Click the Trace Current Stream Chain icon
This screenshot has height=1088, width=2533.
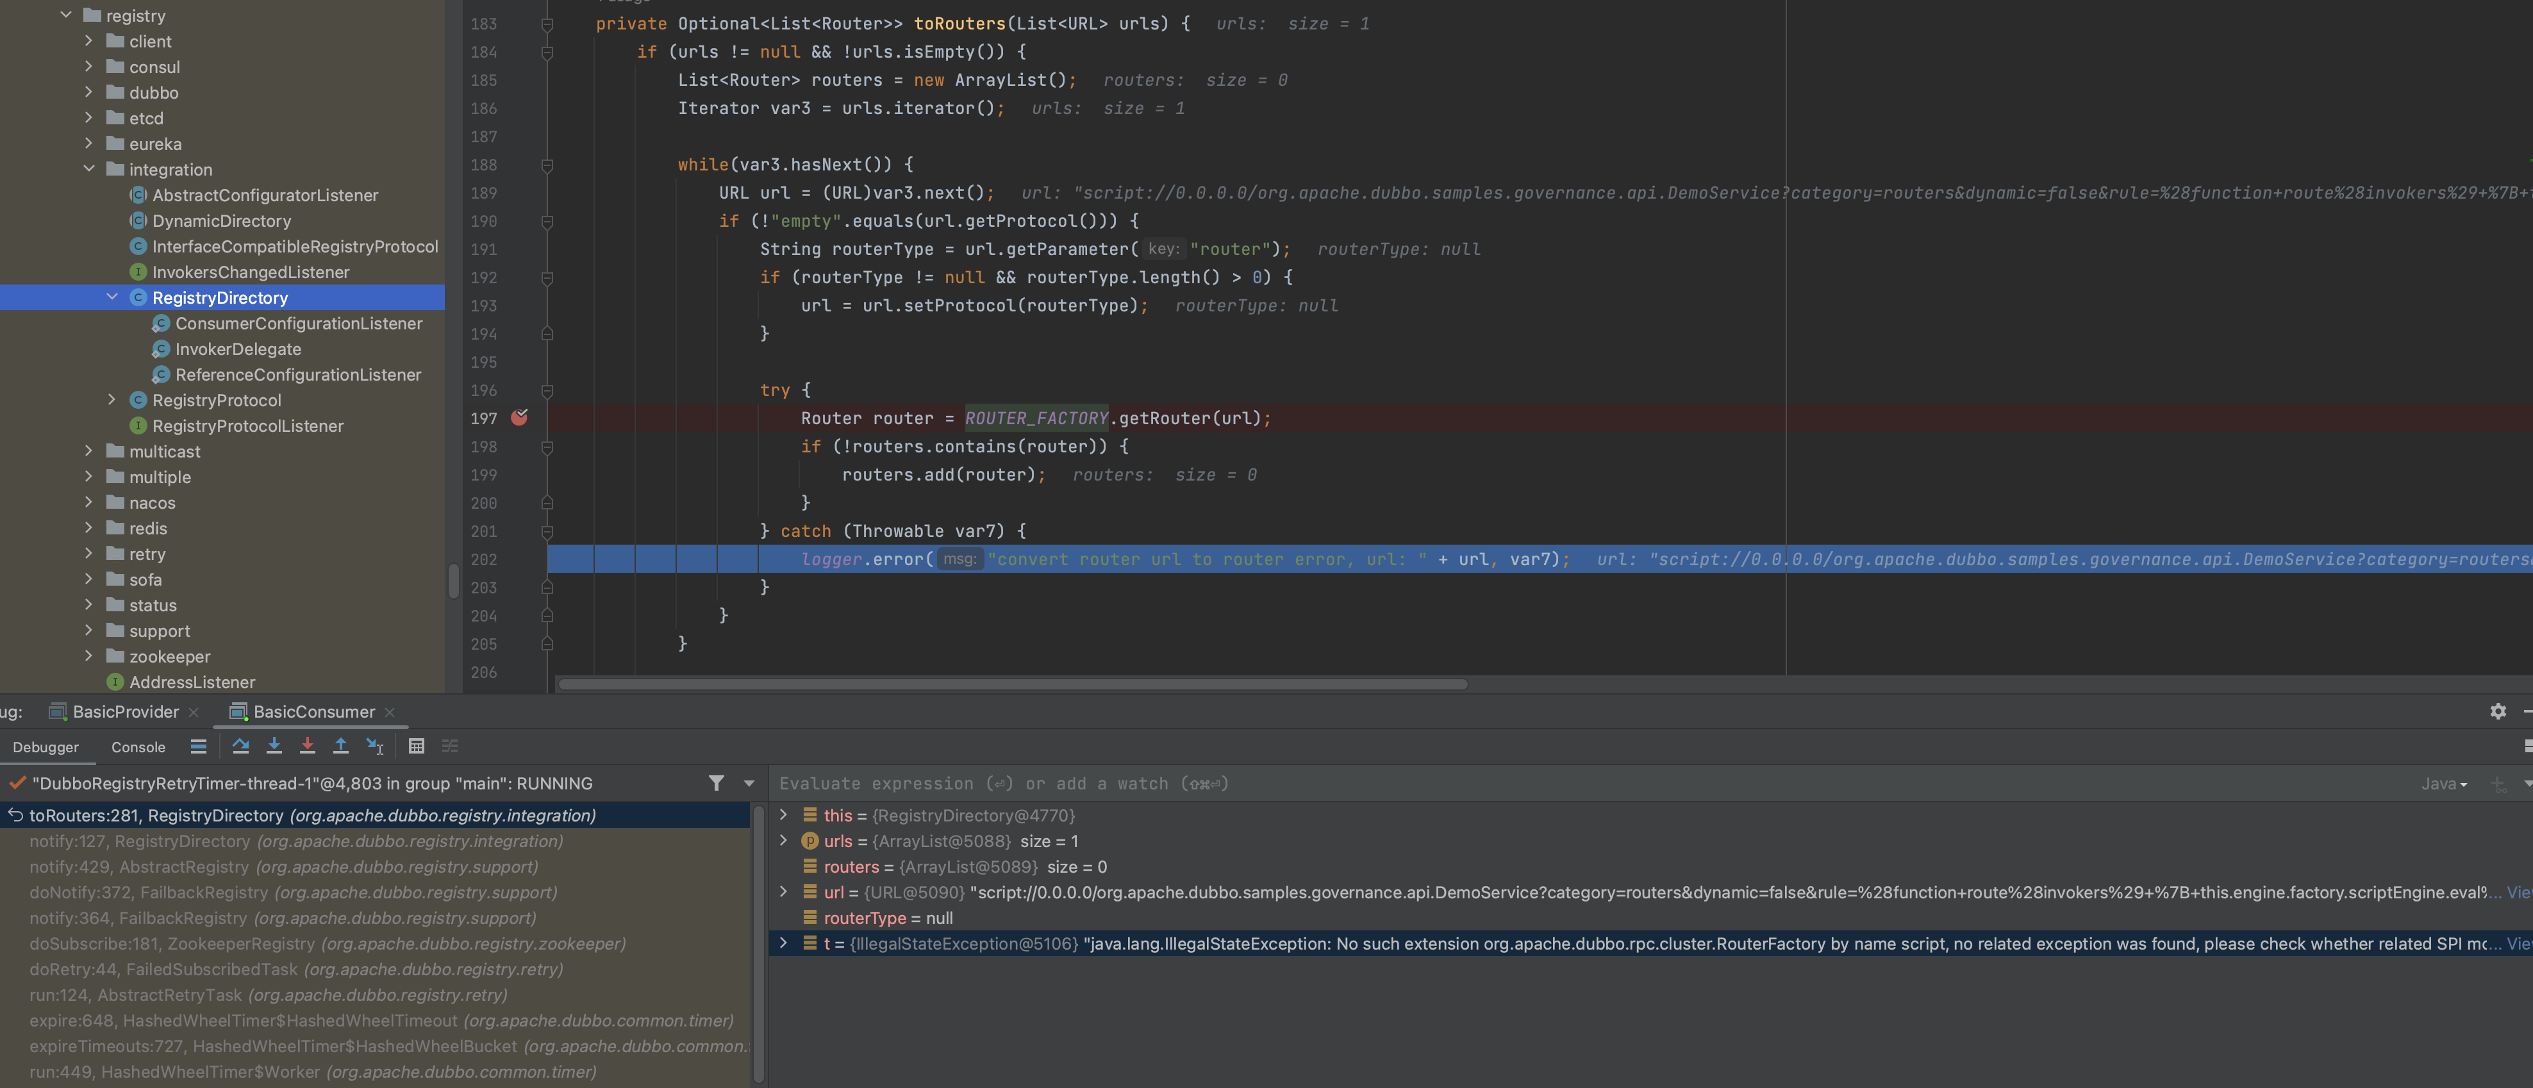(449, 746)
